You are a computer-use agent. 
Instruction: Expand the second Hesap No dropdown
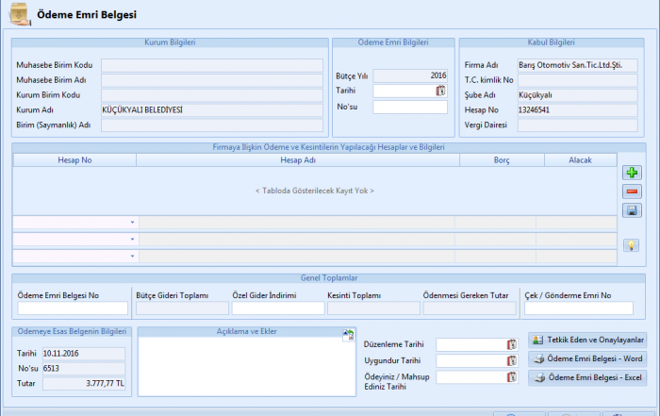tap(132, 240)
